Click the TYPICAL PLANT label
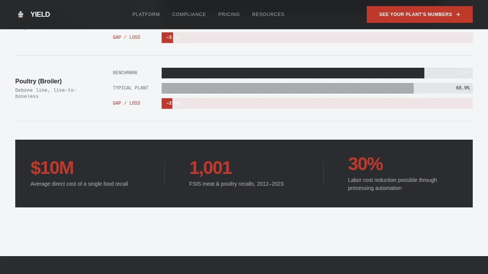The image size is (488, 274). (131, 88)
